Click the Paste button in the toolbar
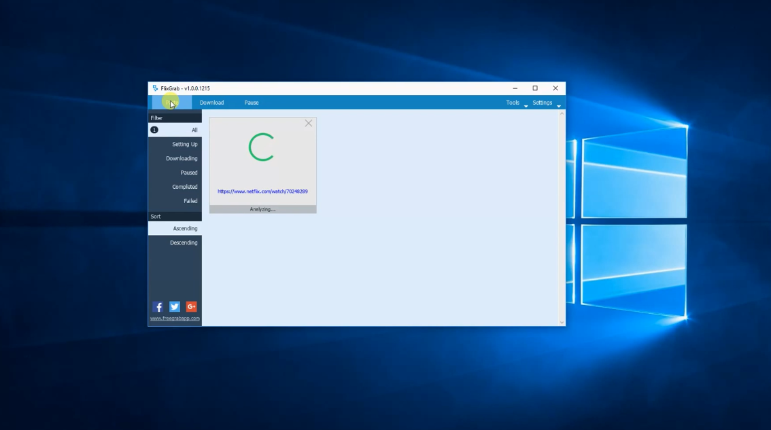Screen dimensions: 771x430 171,103
